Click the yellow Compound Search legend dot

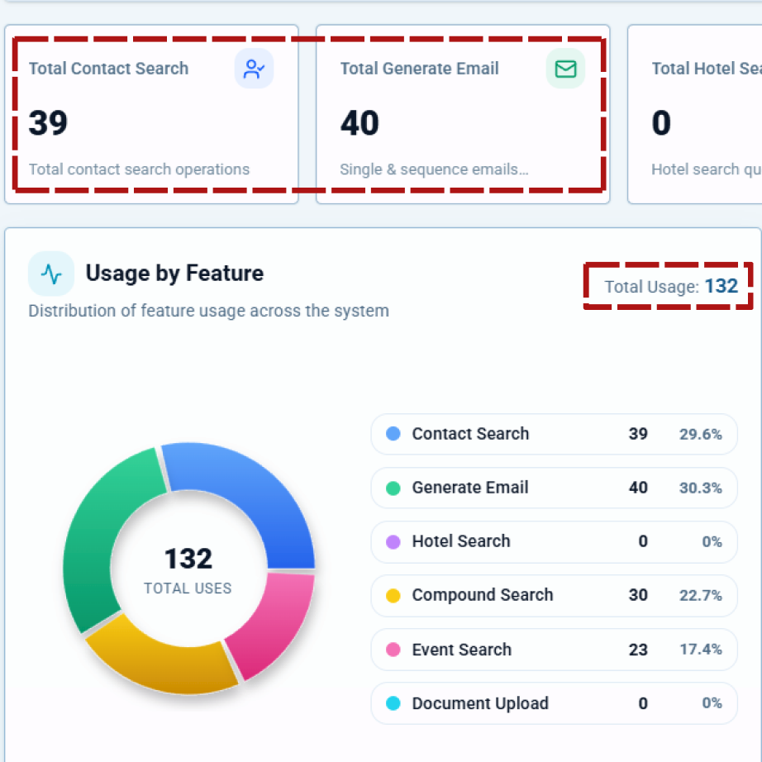(393, 595)
